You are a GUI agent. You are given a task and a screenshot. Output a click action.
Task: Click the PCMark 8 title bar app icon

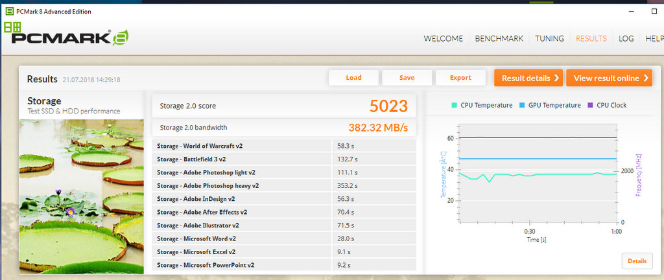pos(10,12)
